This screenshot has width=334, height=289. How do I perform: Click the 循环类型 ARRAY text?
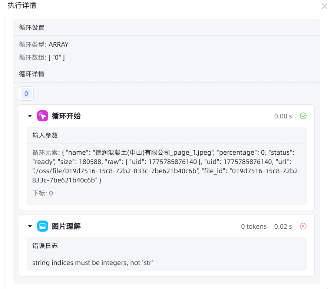tap(44, 44)
